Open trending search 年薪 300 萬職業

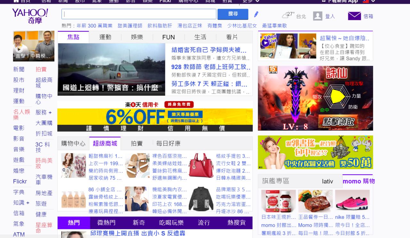(95, 26)
